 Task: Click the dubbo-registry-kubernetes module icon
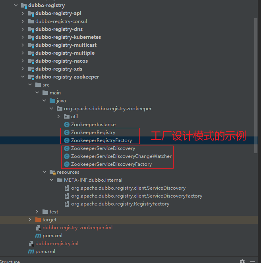pyautogui.click(x=31, y=37)
